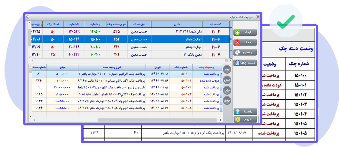Click the to-number cell ۱۰۰۲۲۴
This screenshot has width=339, height=147.
[x=74, y=55]
